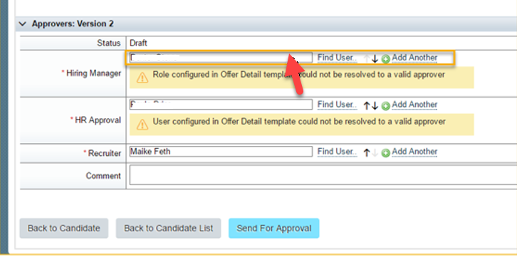Click warning icon under HR Approval

click(142, 125)
